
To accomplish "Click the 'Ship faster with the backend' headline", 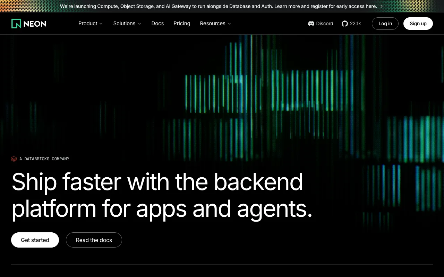I will click(157, 182).
